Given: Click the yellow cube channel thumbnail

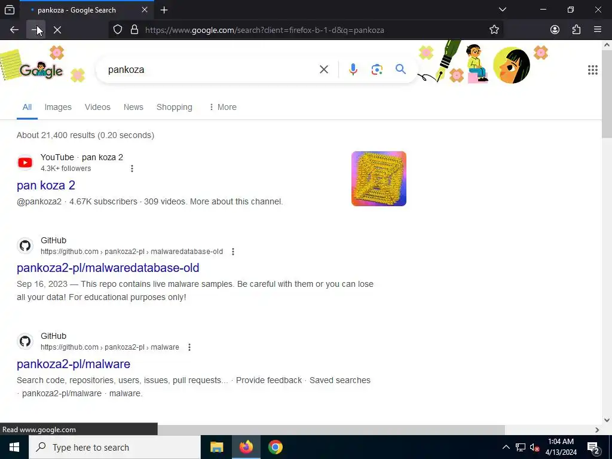Looking at the screenshot, I should click(x=378, y=179).
